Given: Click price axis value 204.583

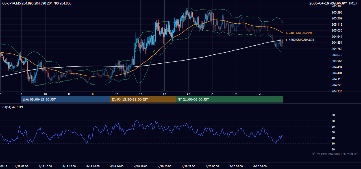Looking at the screenshot, I should coord(337,61).
